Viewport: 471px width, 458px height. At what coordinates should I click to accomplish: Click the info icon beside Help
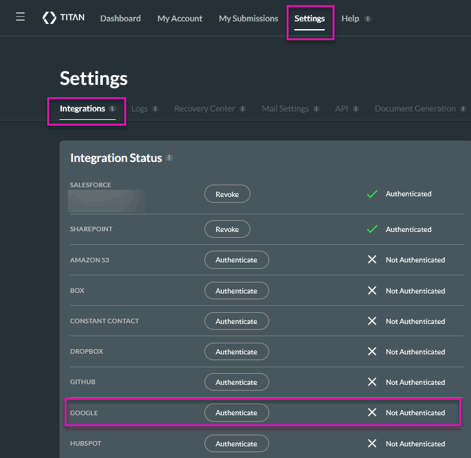tap(367, 19)
